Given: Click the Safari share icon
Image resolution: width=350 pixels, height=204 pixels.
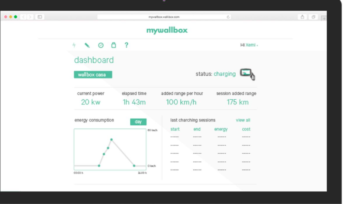Looking at the screenshot, I should pyautogui.click(x=302, y=17).
